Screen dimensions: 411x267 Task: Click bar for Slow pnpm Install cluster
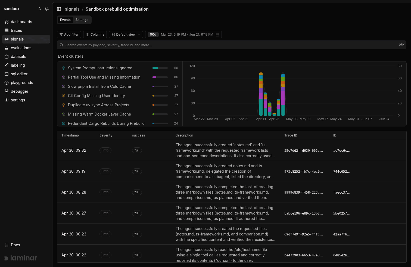point(160,86)
